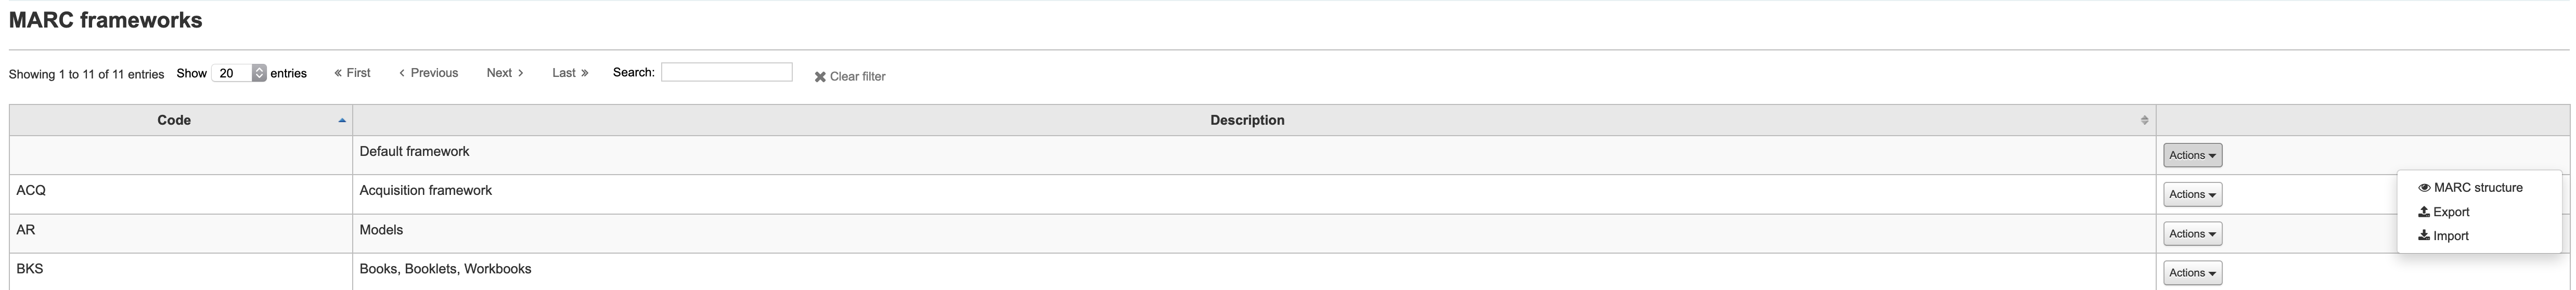Go to the Next page
This screenshot has height=290, width=2576.
[x=505, y=73]
